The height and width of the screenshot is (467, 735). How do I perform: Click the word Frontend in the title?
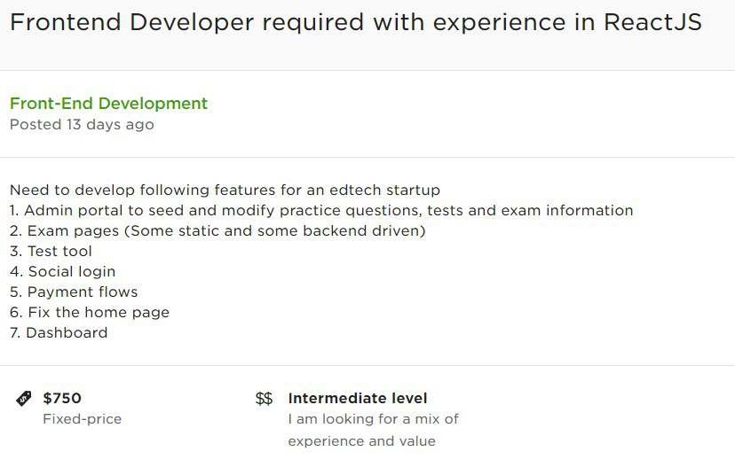click(66, 22)
